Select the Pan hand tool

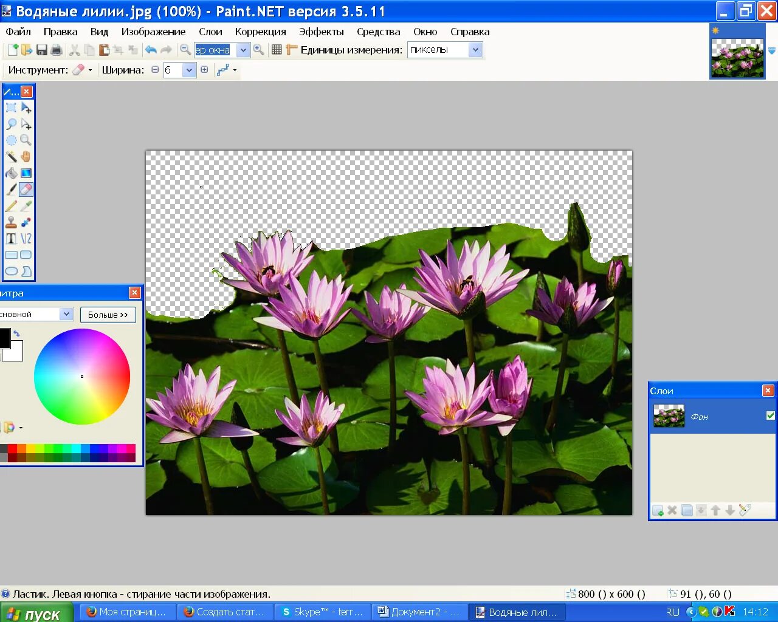point(26,157)
